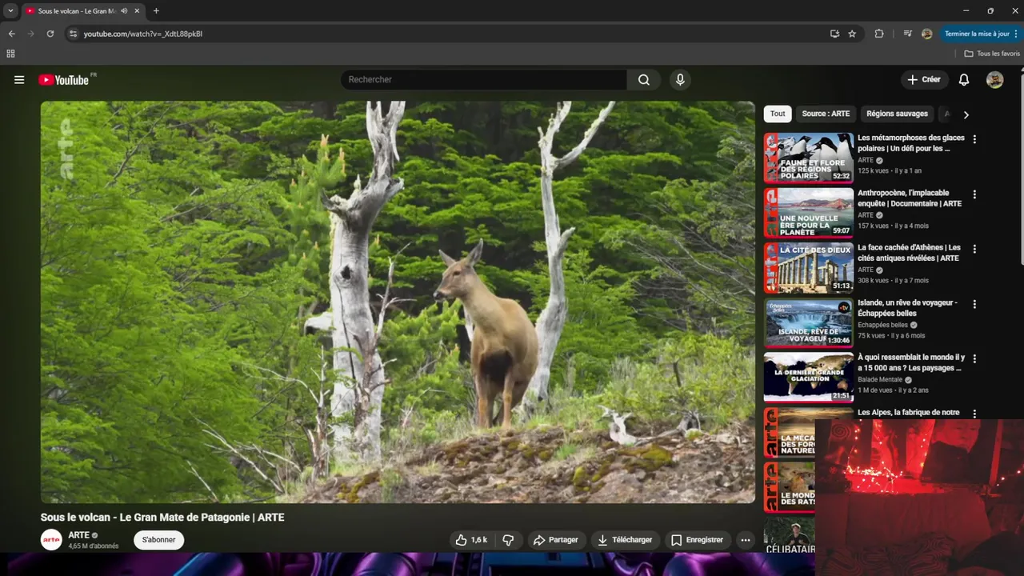Open the La cité des dieux thumbnail

(x=808, y=267)
